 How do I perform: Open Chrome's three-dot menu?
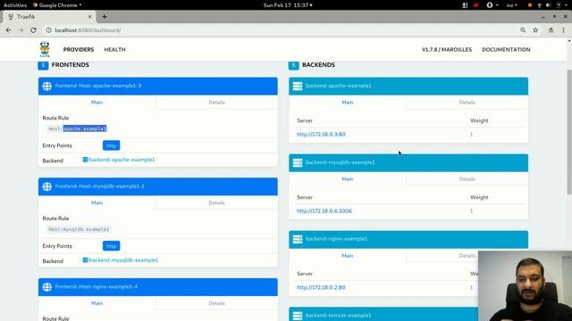564,30
